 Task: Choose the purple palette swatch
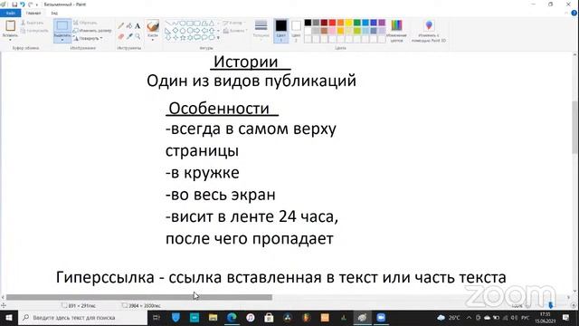382,23
